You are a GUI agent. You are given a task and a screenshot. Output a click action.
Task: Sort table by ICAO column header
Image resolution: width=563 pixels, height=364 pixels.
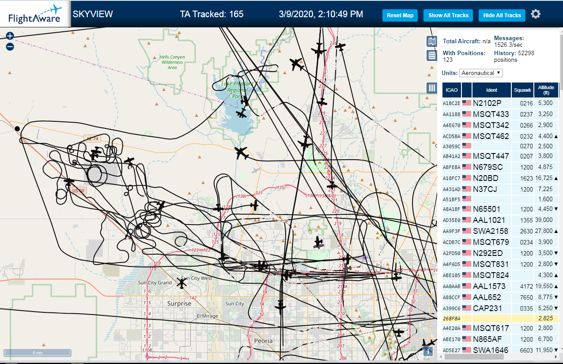(452, 90)
